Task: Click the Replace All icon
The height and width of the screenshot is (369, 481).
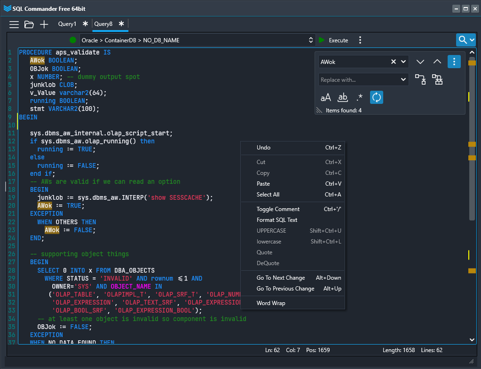Action: [x=437, y=79]
